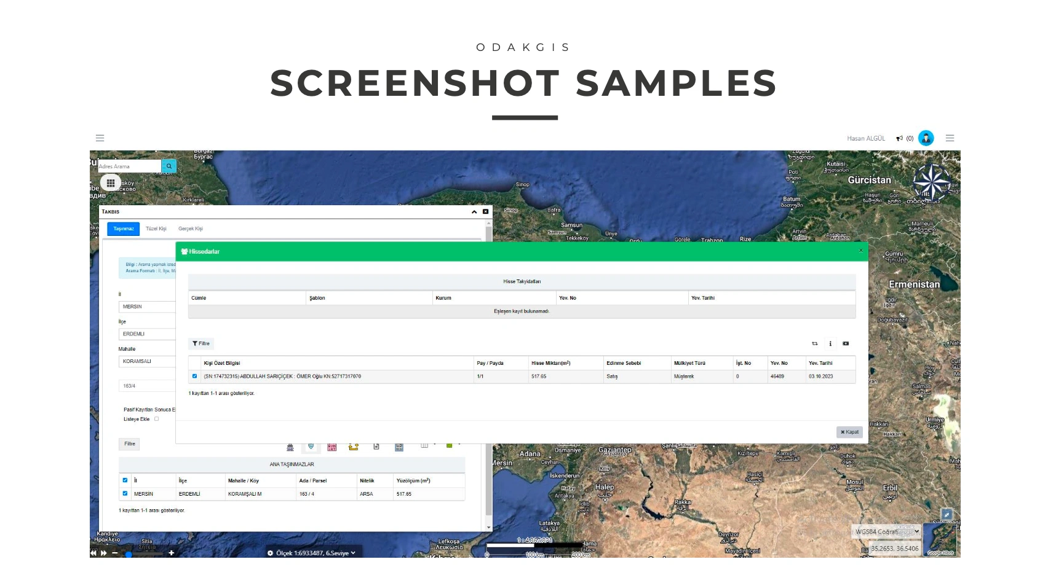Collapse the TAKBİS panel with chevron
Viewport: 1048px width, 586px height.
click(x=474, y=212)
